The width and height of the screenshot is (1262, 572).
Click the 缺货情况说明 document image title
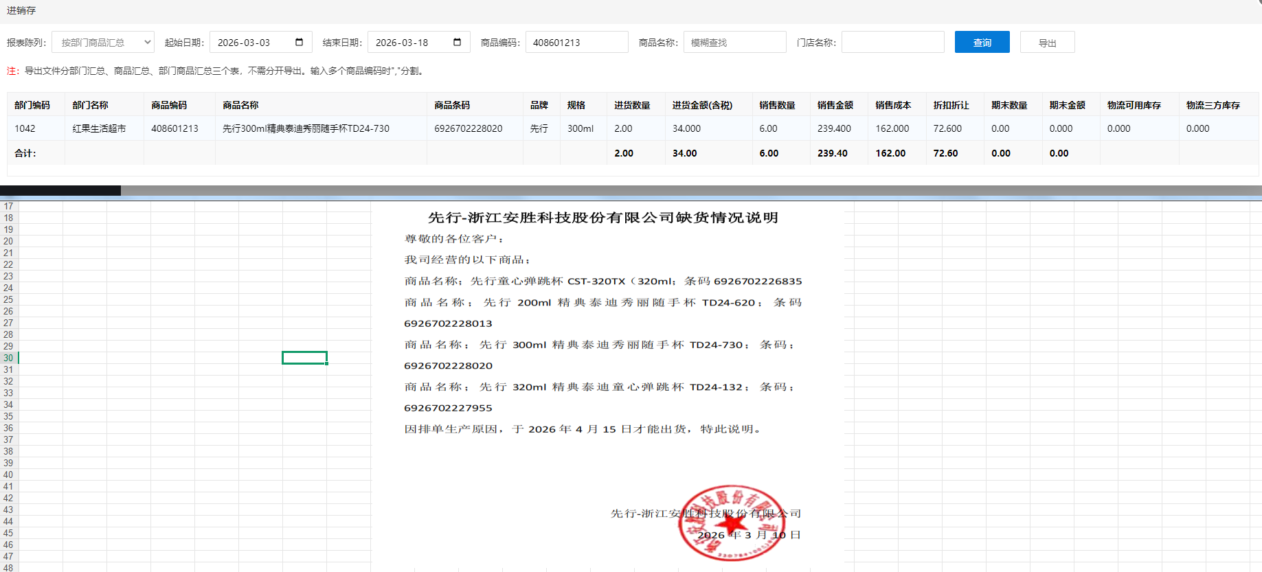click(602, 218)
